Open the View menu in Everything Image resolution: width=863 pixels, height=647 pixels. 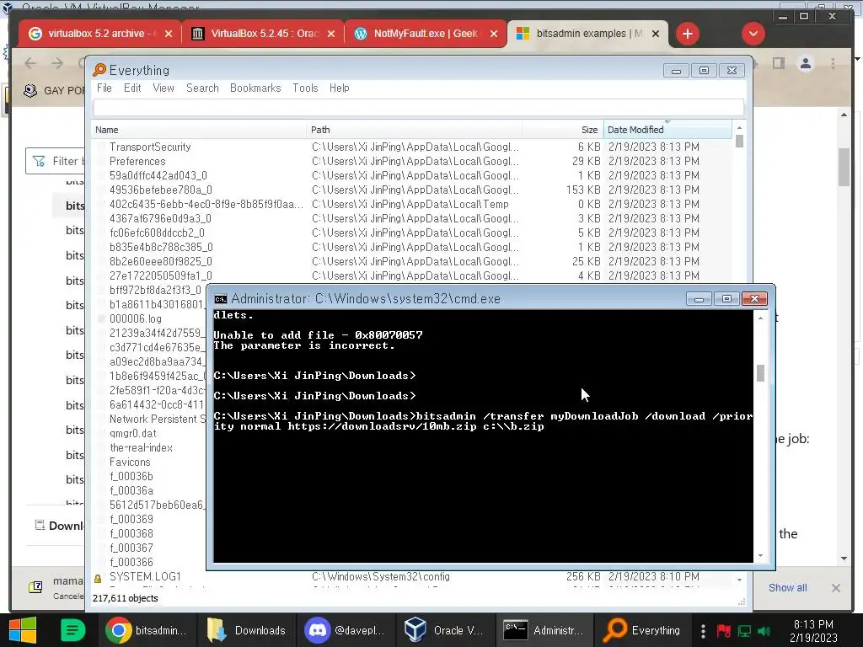pyautogui.click(x=163, y=88)
